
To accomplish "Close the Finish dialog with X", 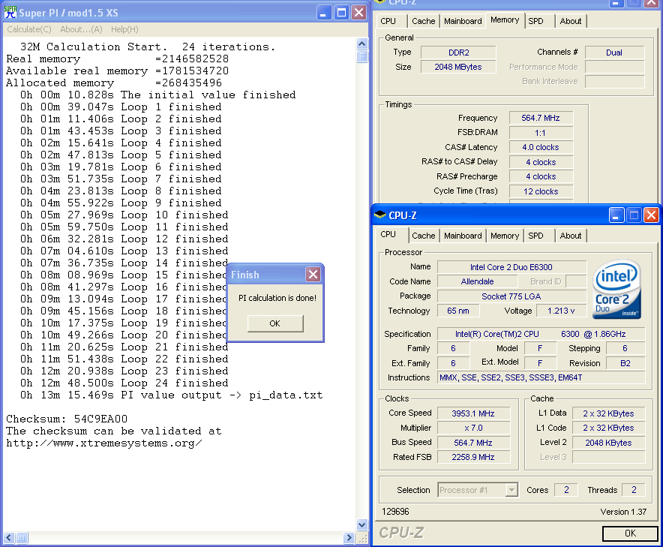I will coord(313,275).
